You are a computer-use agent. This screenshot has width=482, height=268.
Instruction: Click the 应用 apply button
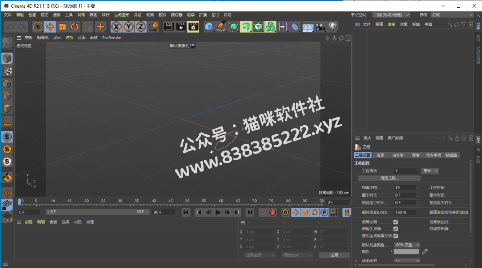click(334, 255)
